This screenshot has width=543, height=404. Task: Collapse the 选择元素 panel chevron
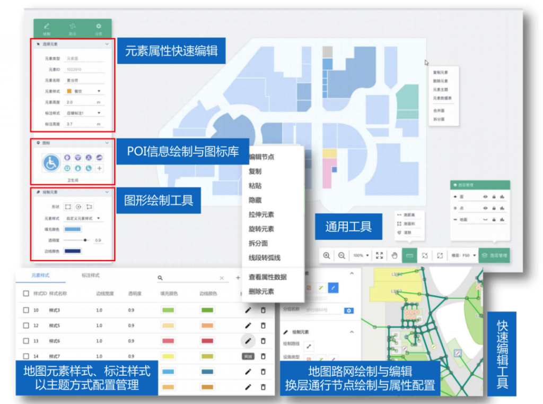pos(106,44)
